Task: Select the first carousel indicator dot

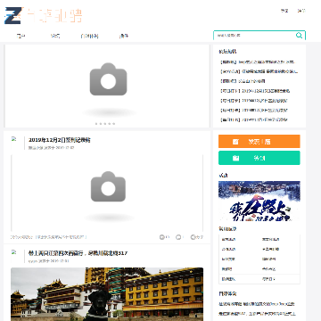Action: tap(96, 124)
